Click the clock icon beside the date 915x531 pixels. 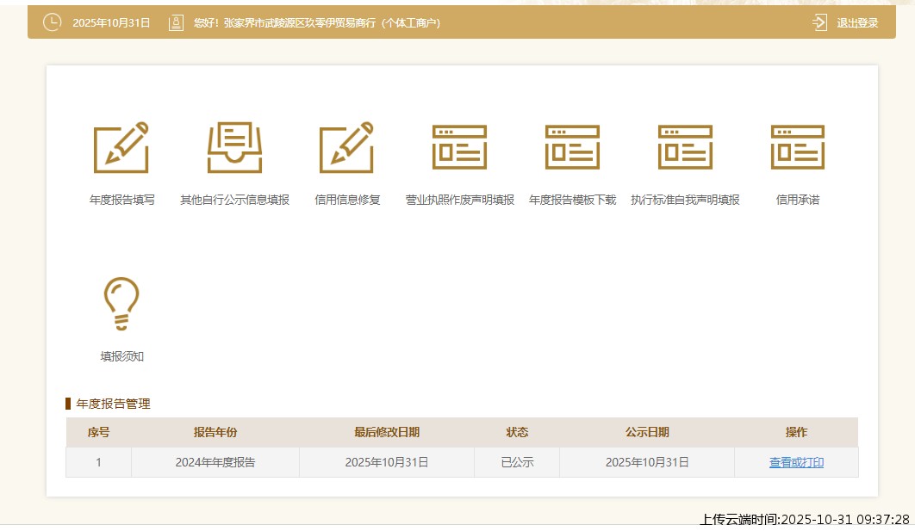53,22
